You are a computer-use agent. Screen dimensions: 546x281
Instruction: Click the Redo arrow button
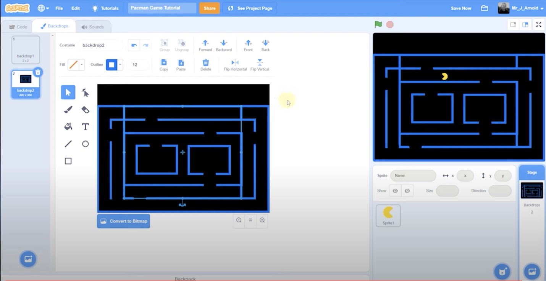point(145,45)
